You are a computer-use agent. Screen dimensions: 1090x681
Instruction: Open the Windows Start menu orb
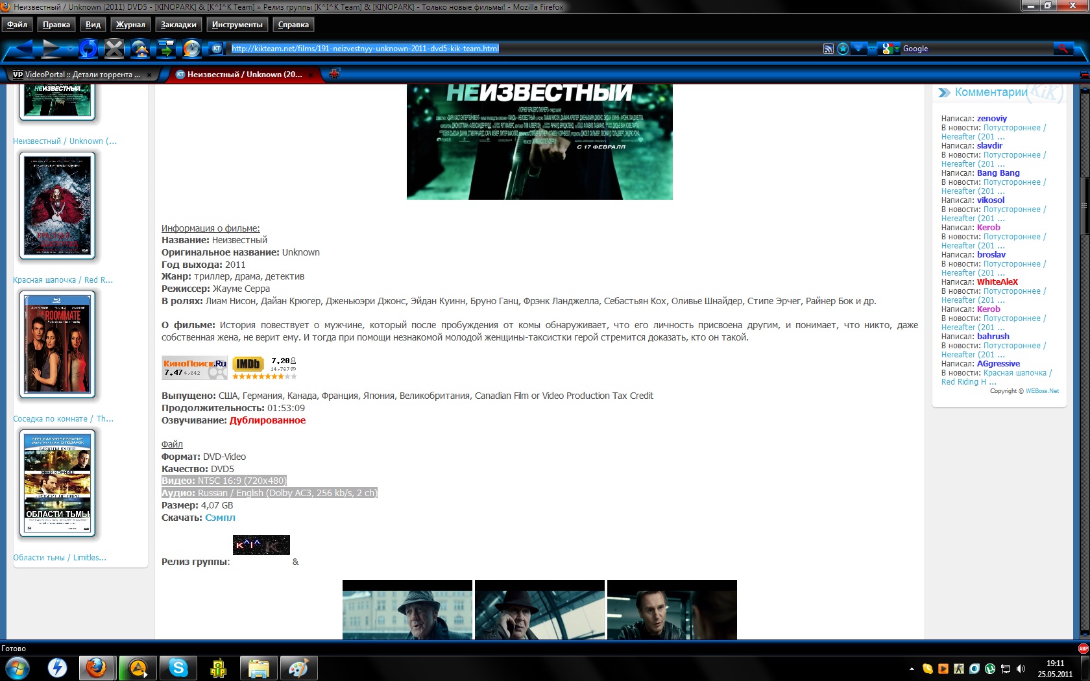point(16,667)
